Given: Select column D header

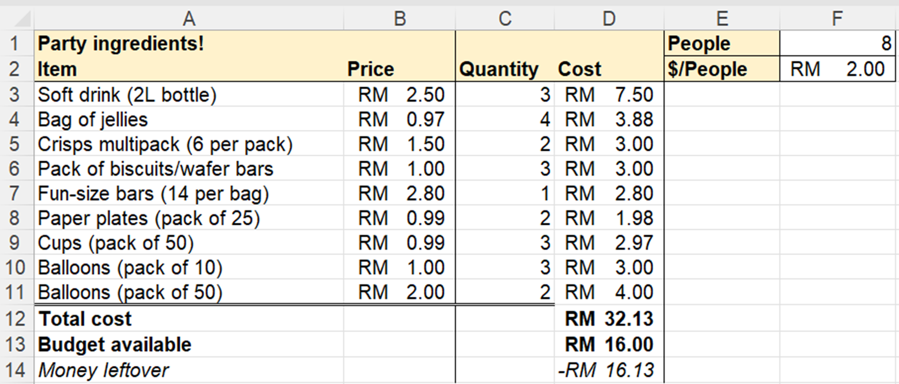Looking at the screenshot, I should point(609,19).
